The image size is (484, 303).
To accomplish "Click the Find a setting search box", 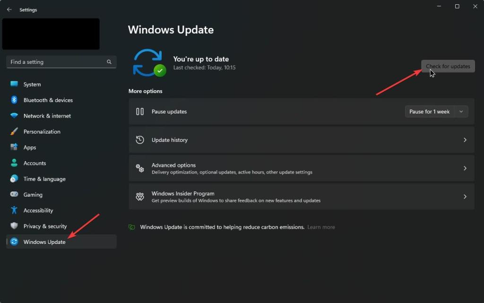I will tap(61, 62).
